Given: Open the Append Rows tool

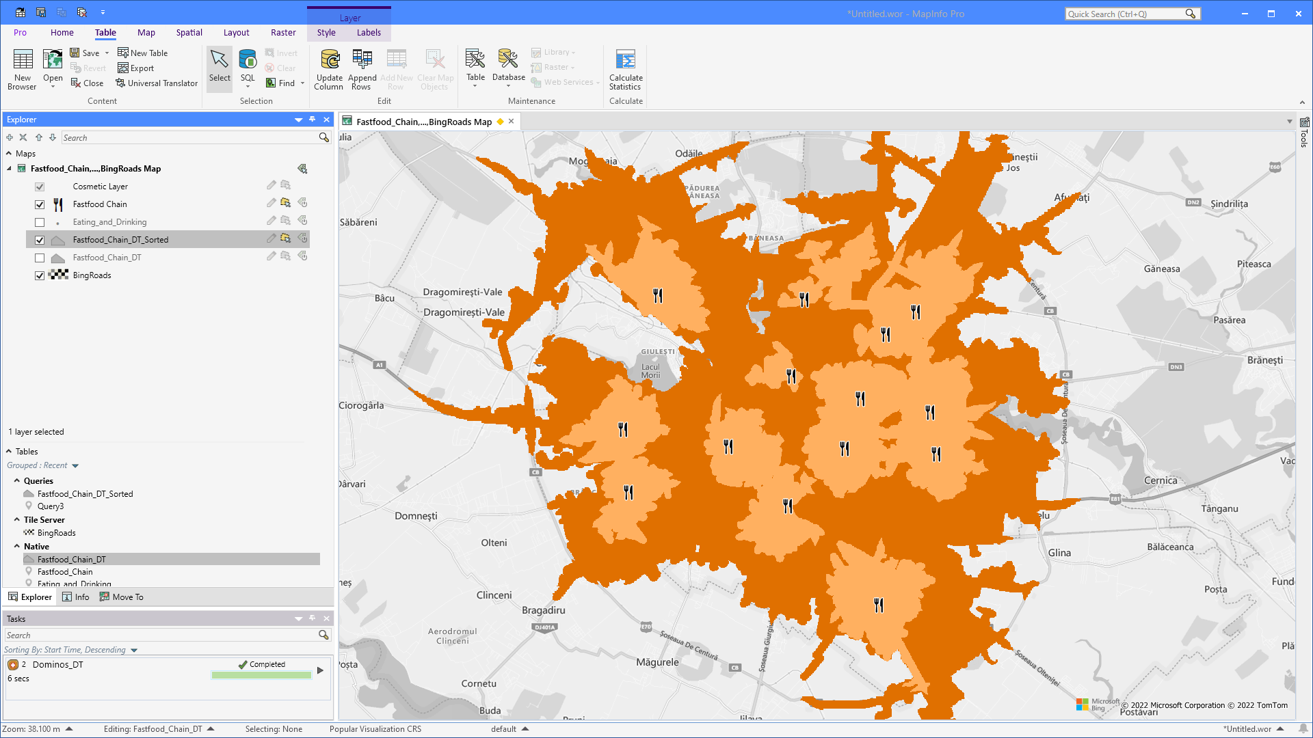Looking at the screenshot, I should (362, 68).
